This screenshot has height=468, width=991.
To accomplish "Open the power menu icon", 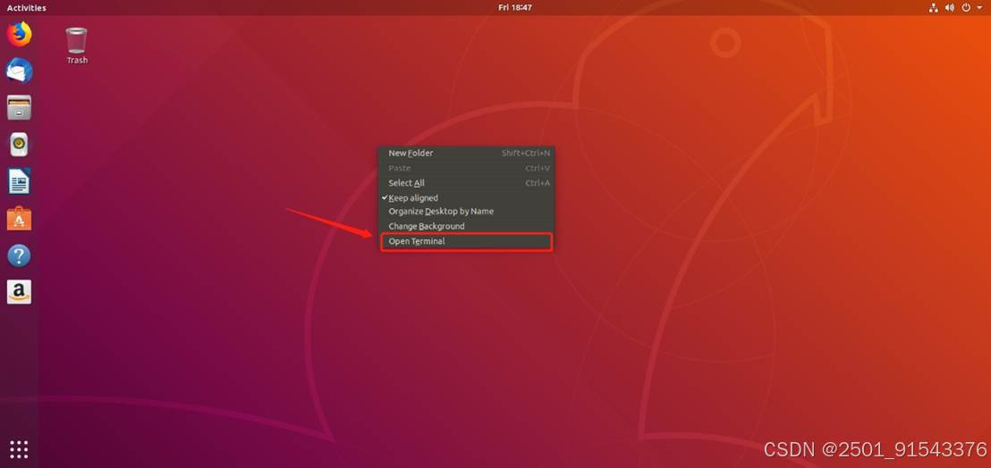I will (966, 7).
